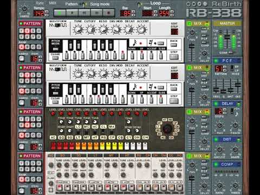This screenshot has width=260, height=195.
Task: Click the COMP Ratio knob
Action: pyautogui.click(x=219, y=185)
